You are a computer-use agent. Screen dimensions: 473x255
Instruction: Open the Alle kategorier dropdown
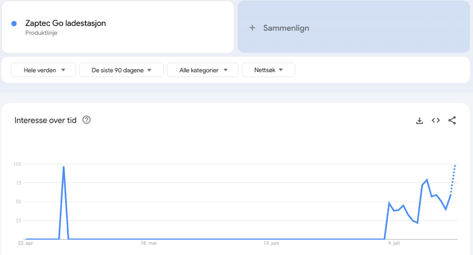click(203, 70)
